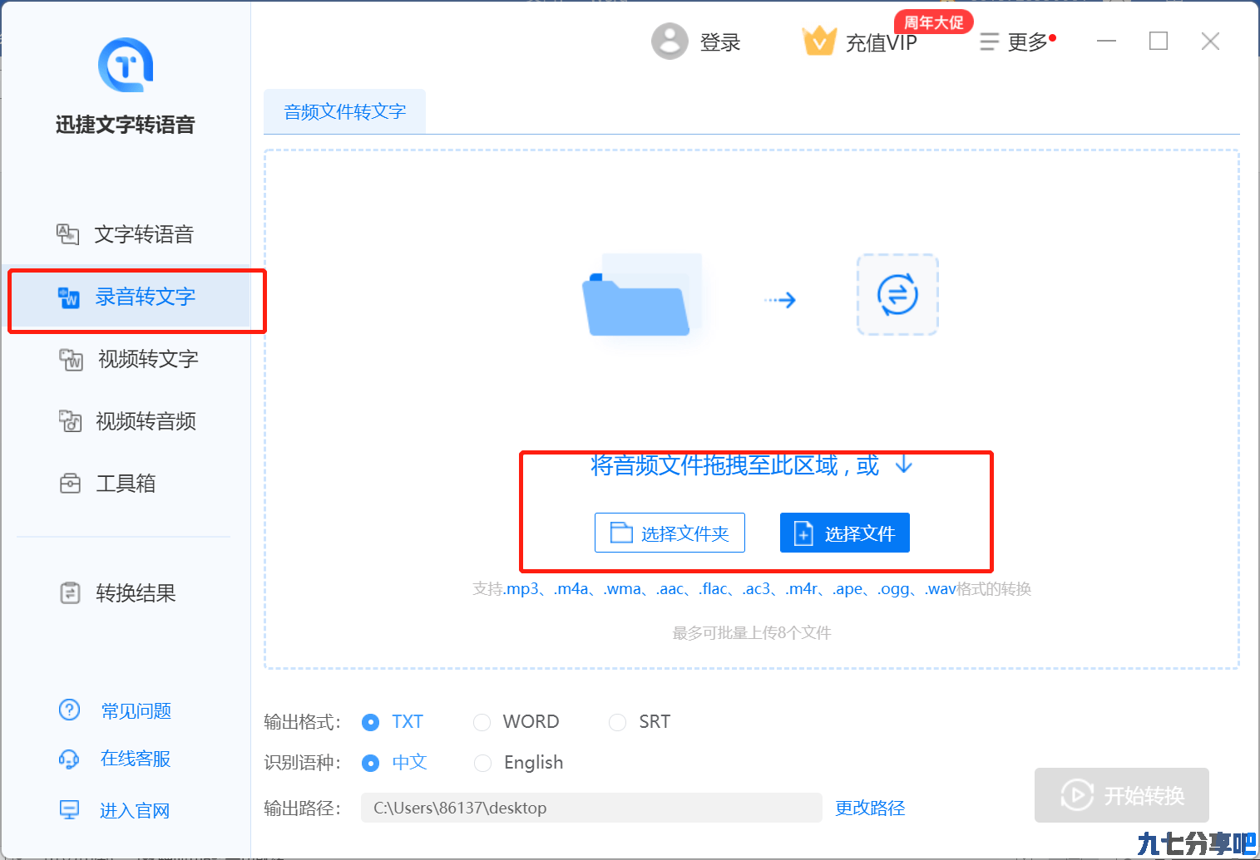Click the supported formats hint text

(752, 589)
